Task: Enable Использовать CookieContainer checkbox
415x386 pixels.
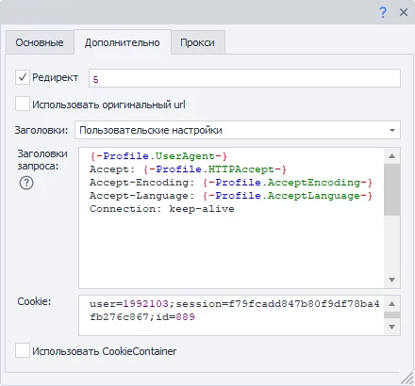Action: point(23,350)
